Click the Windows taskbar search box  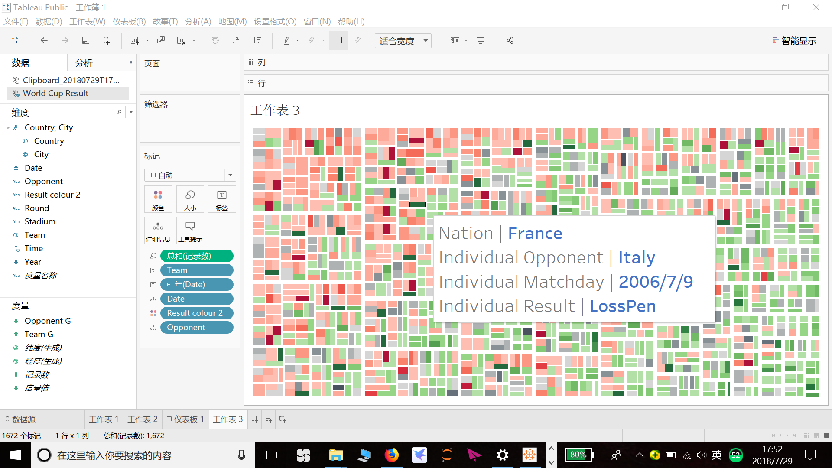143,455
